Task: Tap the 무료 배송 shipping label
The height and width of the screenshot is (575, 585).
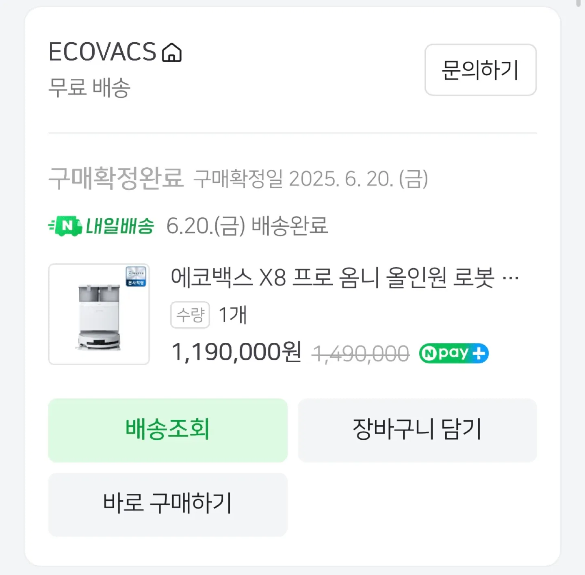Action: pos(89,87)
